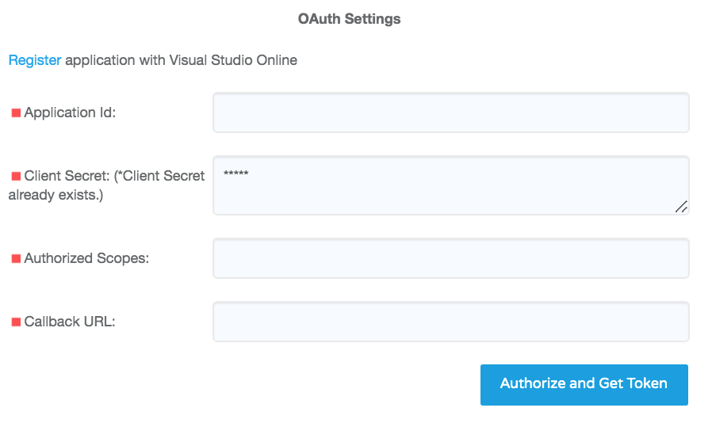The width and height of the screenshot is (712, 423).
Task: Focus the Application Id input field
Action: point(450,112)
